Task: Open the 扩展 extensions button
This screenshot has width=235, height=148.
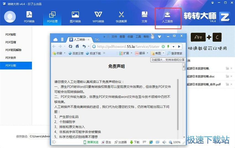Action: (124, 53)
